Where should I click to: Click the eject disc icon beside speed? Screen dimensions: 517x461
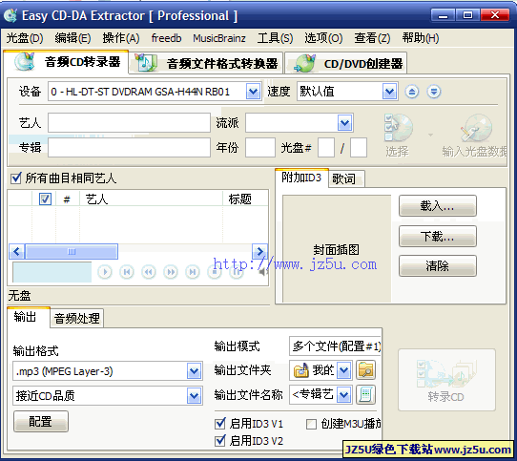pyautogui.click(x=412, y=92)
